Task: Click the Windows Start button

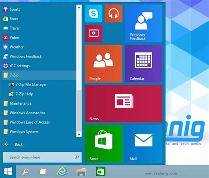Action: point(8,171)
